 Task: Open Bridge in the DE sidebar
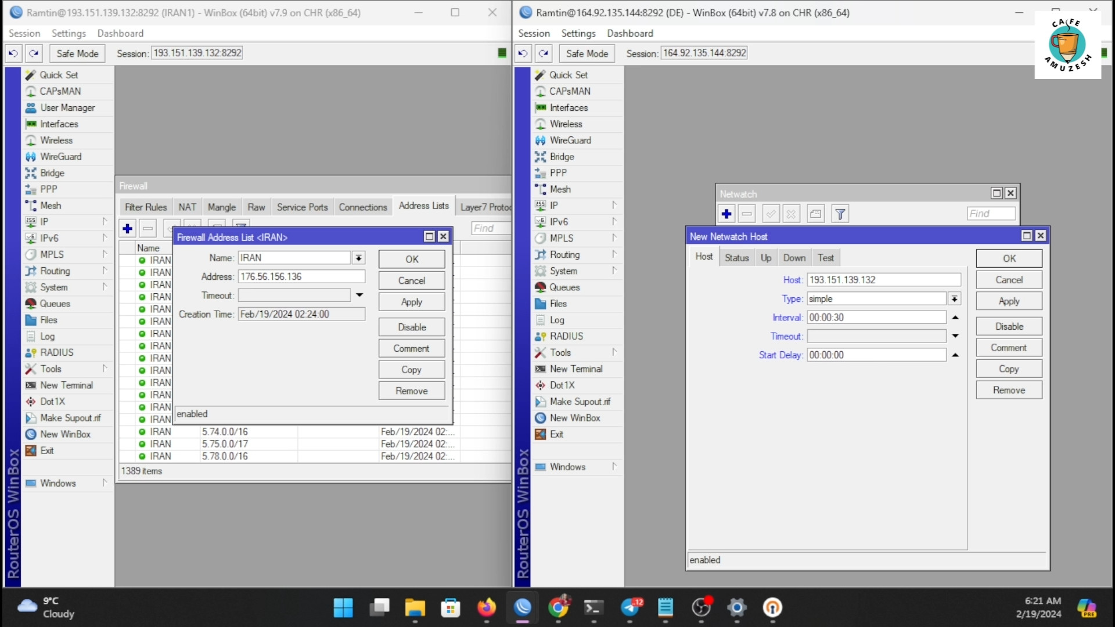562,157
